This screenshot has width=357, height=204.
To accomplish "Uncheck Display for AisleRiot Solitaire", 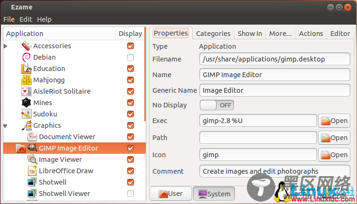I will [131, 91].
